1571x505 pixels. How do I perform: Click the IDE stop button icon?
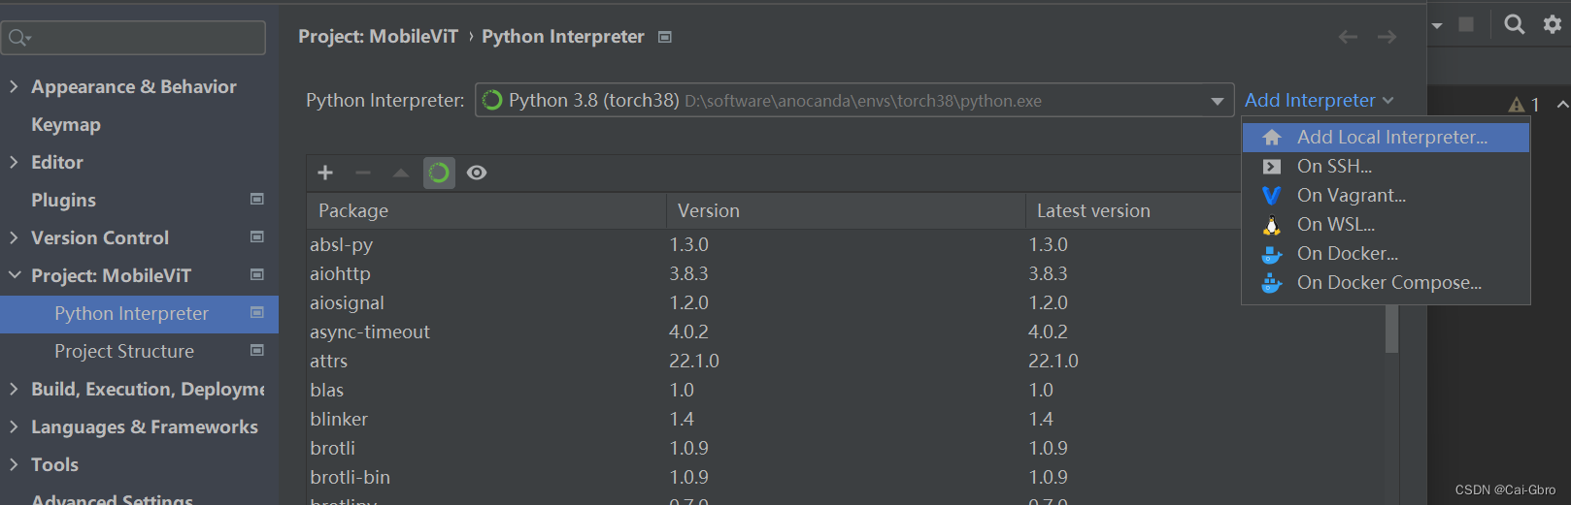1466,24
